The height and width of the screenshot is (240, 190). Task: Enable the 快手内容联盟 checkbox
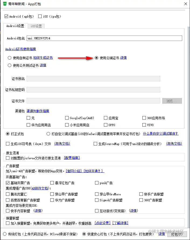pos(8,211)
